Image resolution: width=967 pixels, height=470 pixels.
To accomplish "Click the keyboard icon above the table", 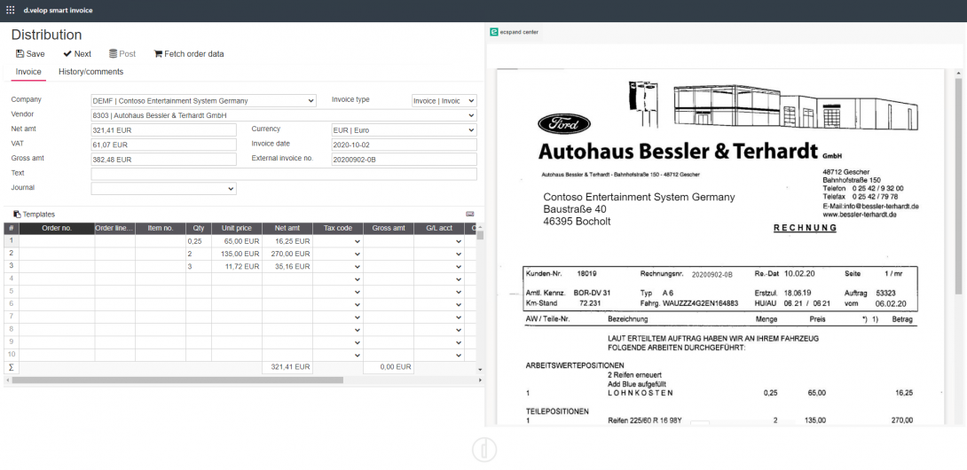I will (470, 214).
